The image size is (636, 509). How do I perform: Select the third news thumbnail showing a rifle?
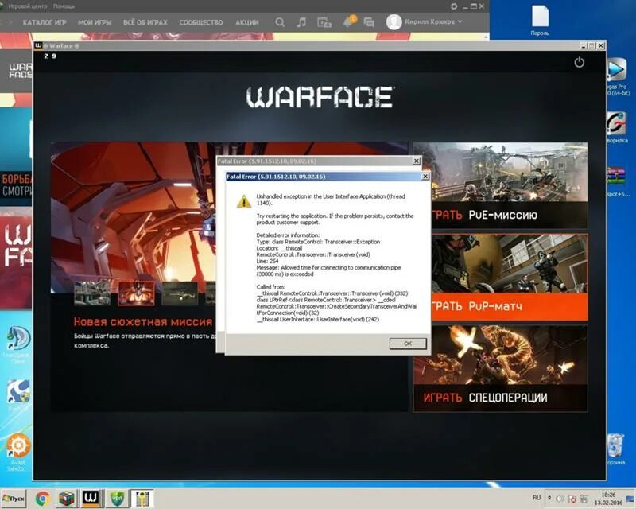[180, 293]
